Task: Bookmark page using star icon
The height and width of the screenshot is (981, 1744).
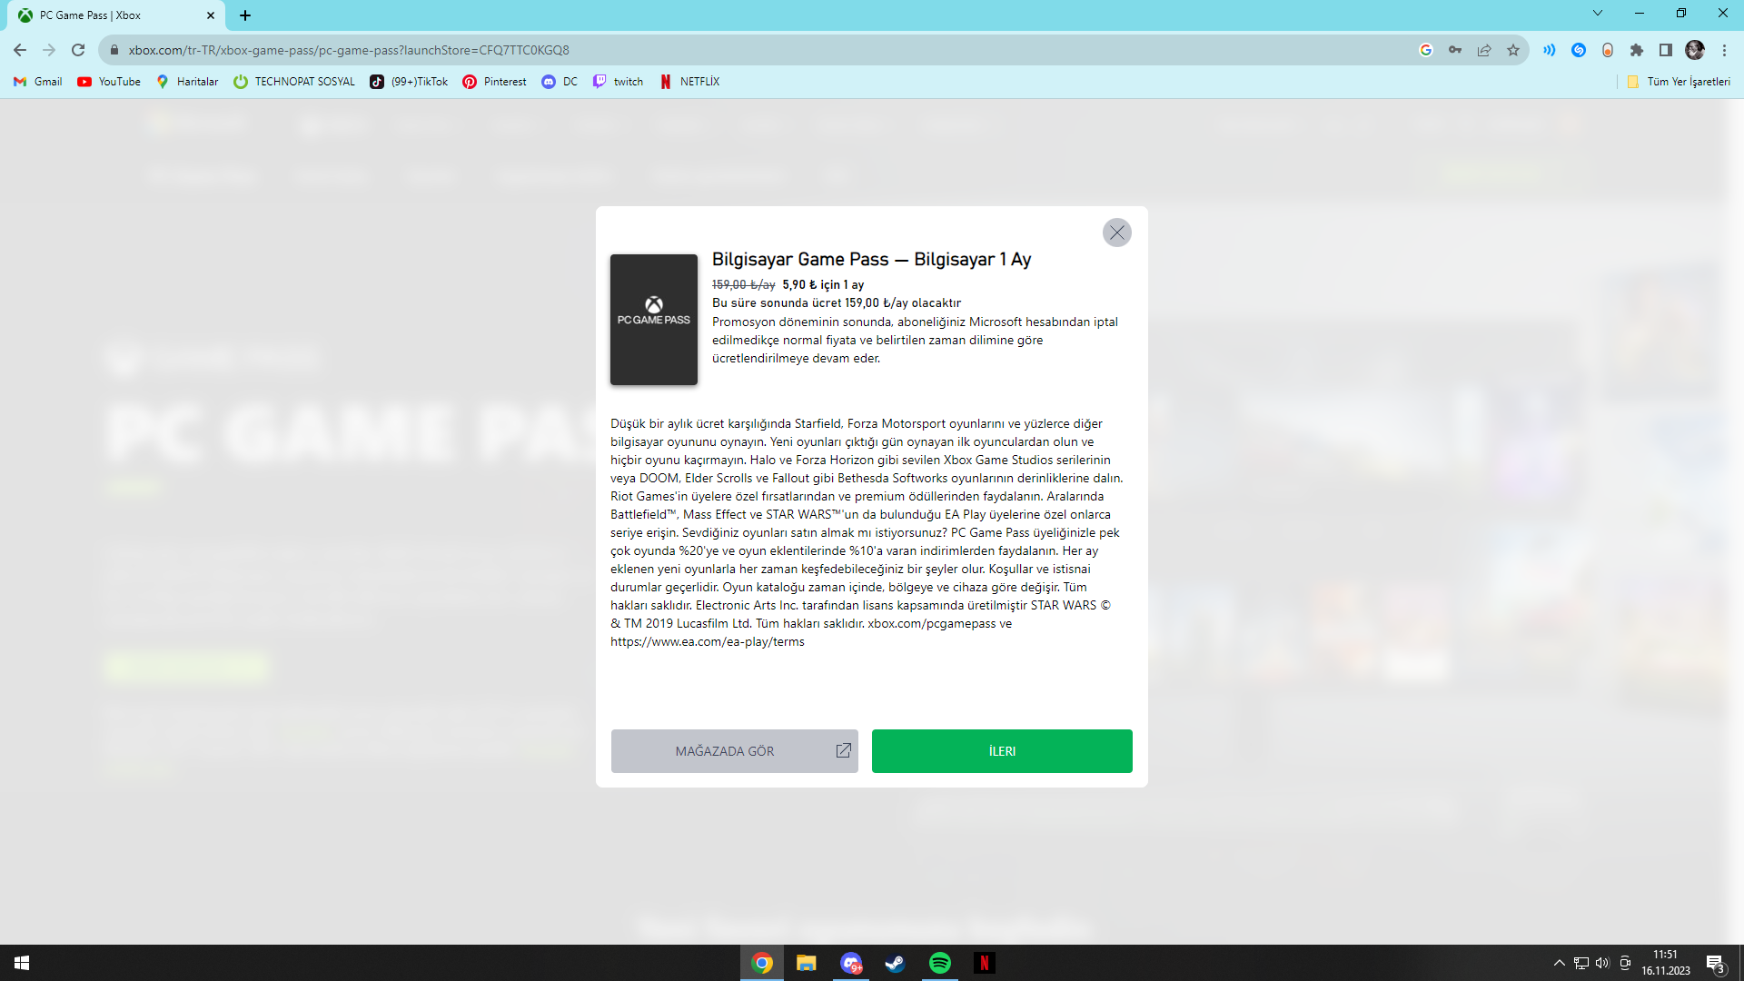Action: pyautogui.click(x=1512, y=50)
